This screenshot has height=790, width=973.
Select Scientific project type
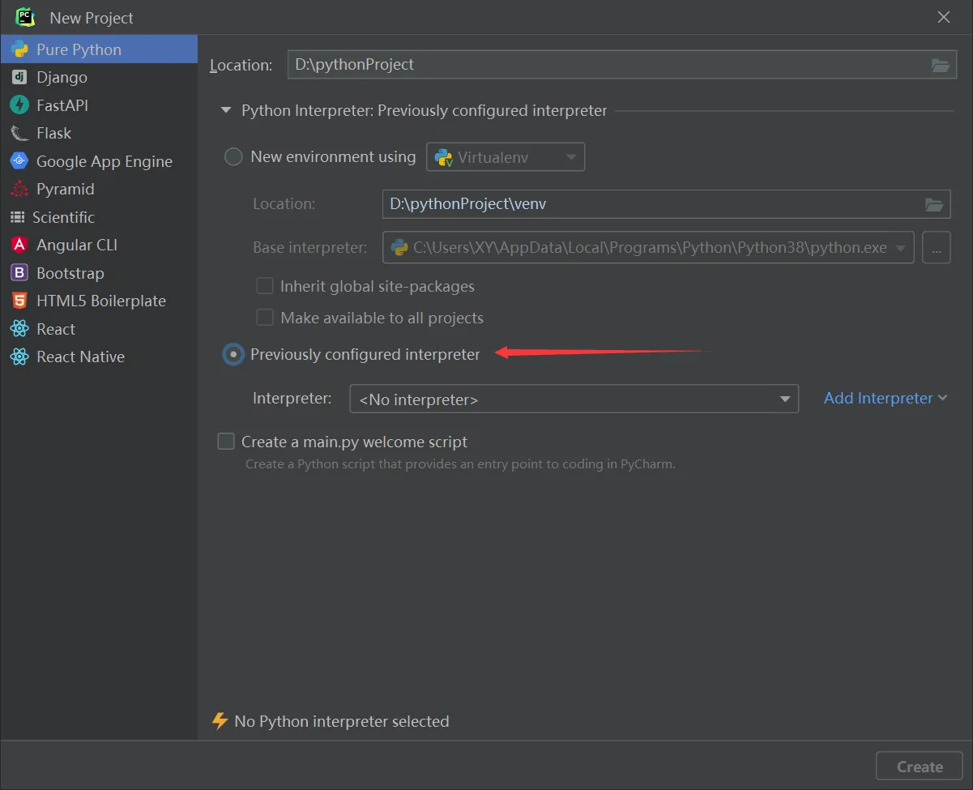[x=63, y=217]
